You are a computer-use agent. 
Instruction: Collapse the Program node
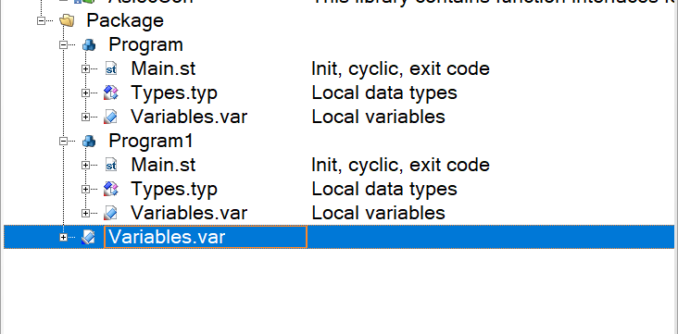pyautogui.click(x=64, y=44)
